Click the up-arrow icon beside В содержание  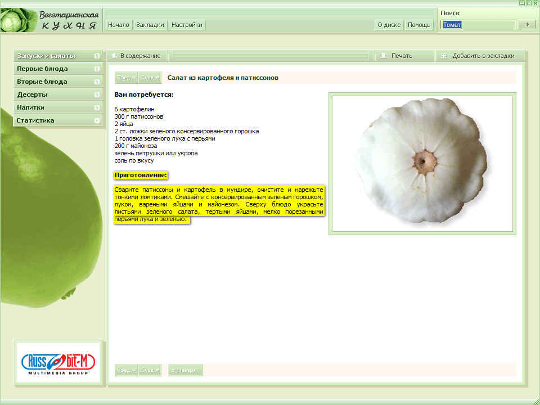(114, 56)
